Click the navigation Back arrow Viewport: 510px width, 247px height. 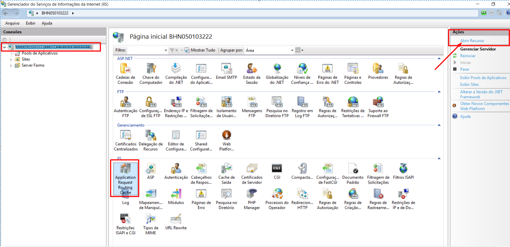pos(6,13)
